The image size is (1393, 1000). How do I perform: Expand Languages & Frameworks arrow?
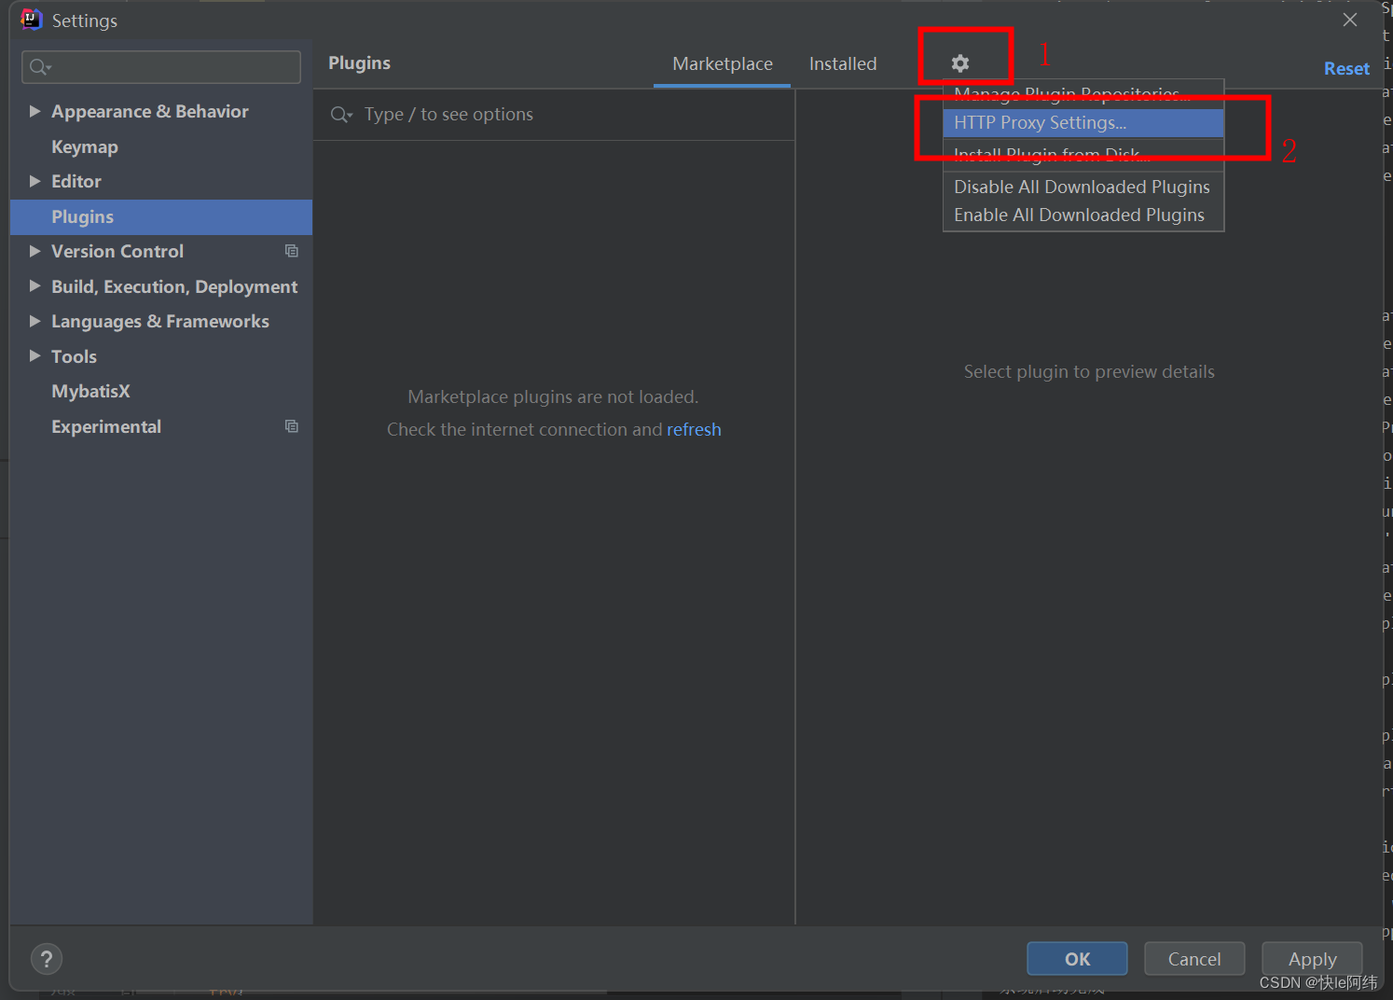(x=34, y=321)
